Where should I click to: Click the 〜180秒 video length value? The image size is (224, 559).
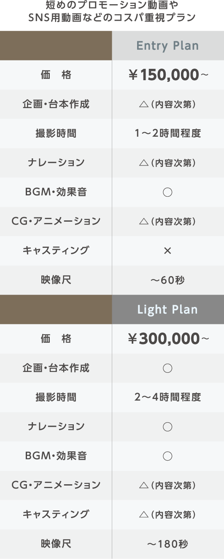(x=167, y=544)
